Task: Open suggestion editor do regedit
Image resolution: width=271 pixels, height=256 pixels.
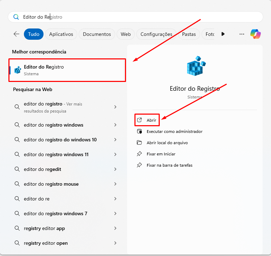Action: click(66, 169)
